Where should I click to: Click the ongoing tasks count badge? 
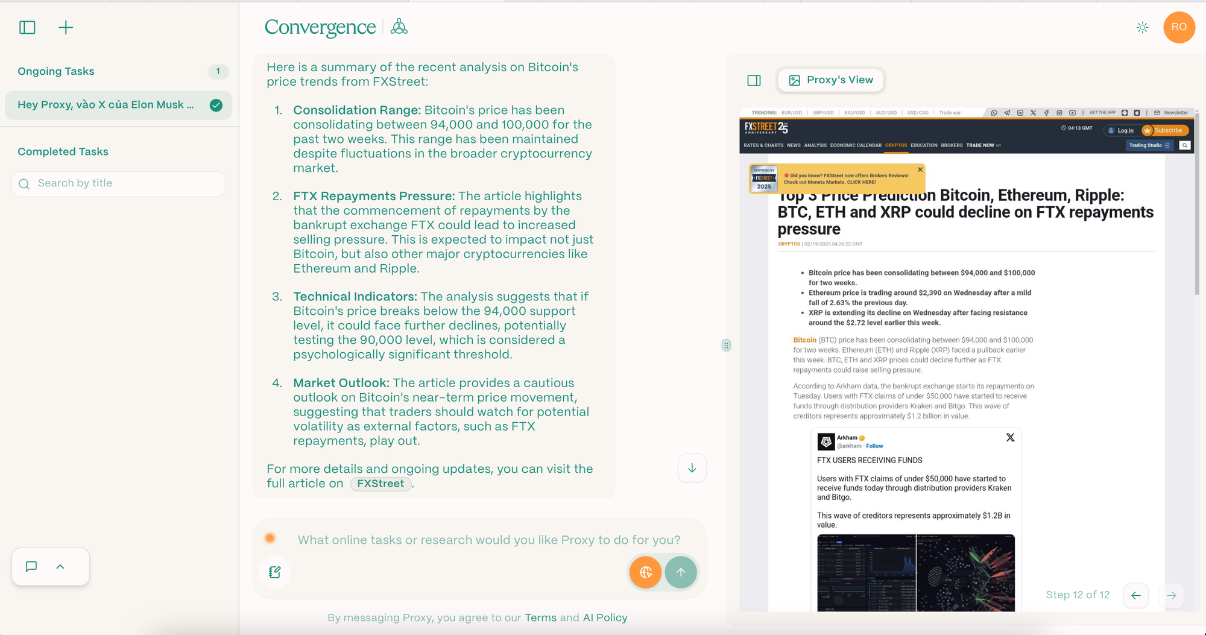(218, 71)
